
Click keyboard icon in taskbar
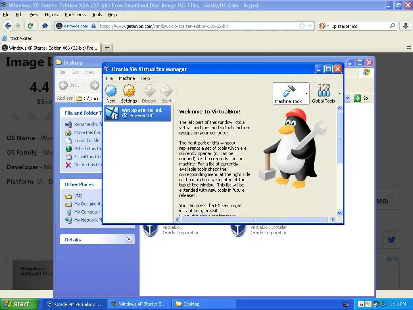click(x=346, y=304)
